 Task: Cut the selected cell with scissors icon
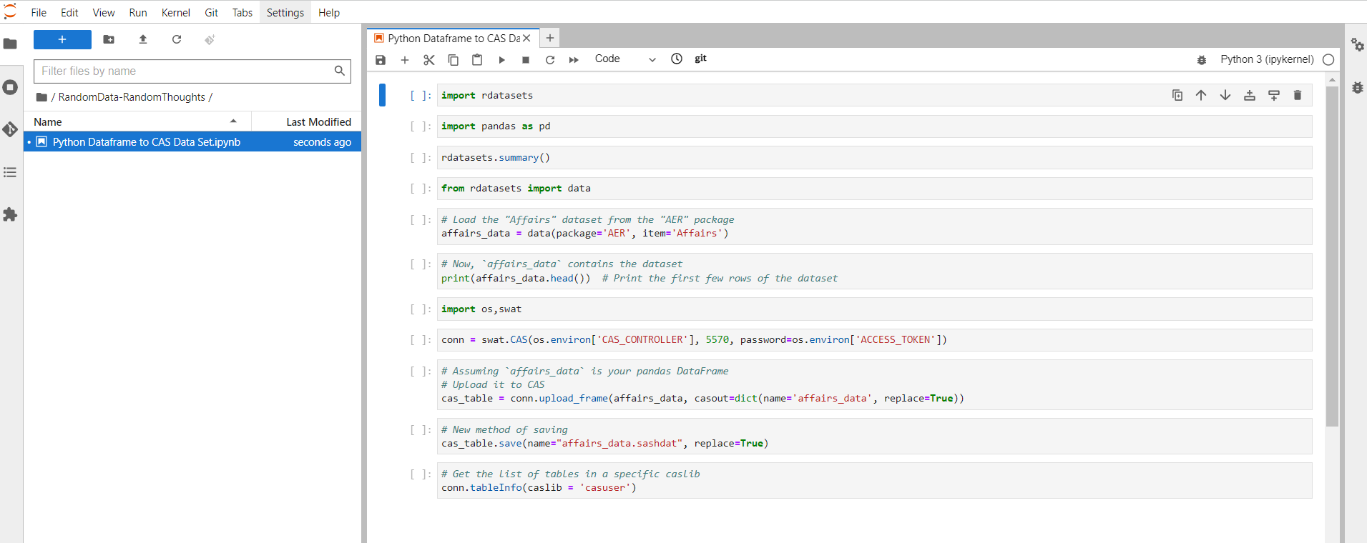[428, 60]
